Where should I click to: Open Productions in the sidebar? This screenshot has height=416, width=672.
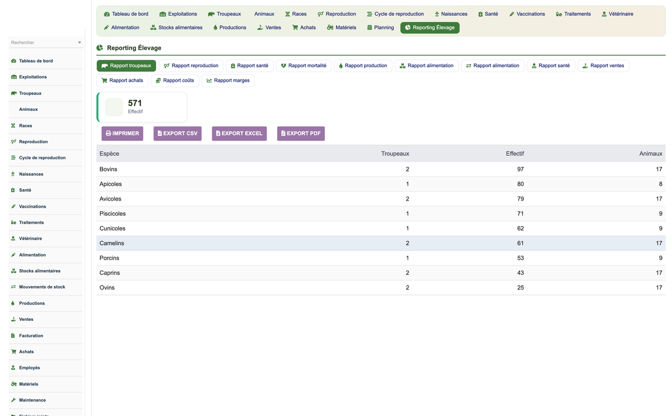pyautogui.click(x=46, y=303)
